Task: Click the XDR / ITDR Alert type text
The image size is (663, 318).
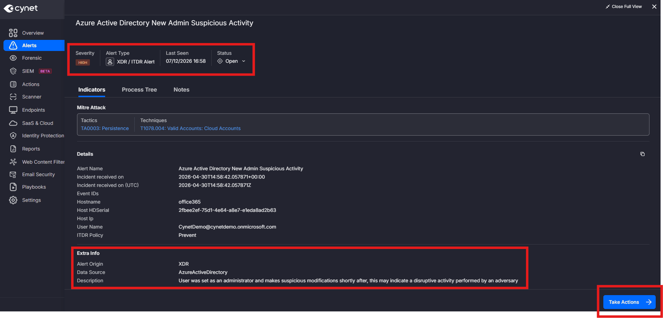Action: tap(136, 62)
